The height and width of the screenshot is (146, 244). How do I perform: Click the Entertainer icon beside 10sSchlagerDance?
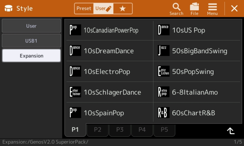pos(75,92)
